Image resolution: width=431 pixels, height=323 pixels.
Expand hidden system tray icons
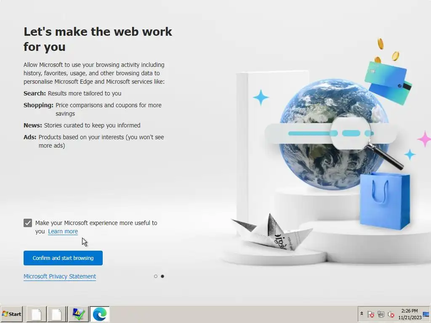coord(362,314)
